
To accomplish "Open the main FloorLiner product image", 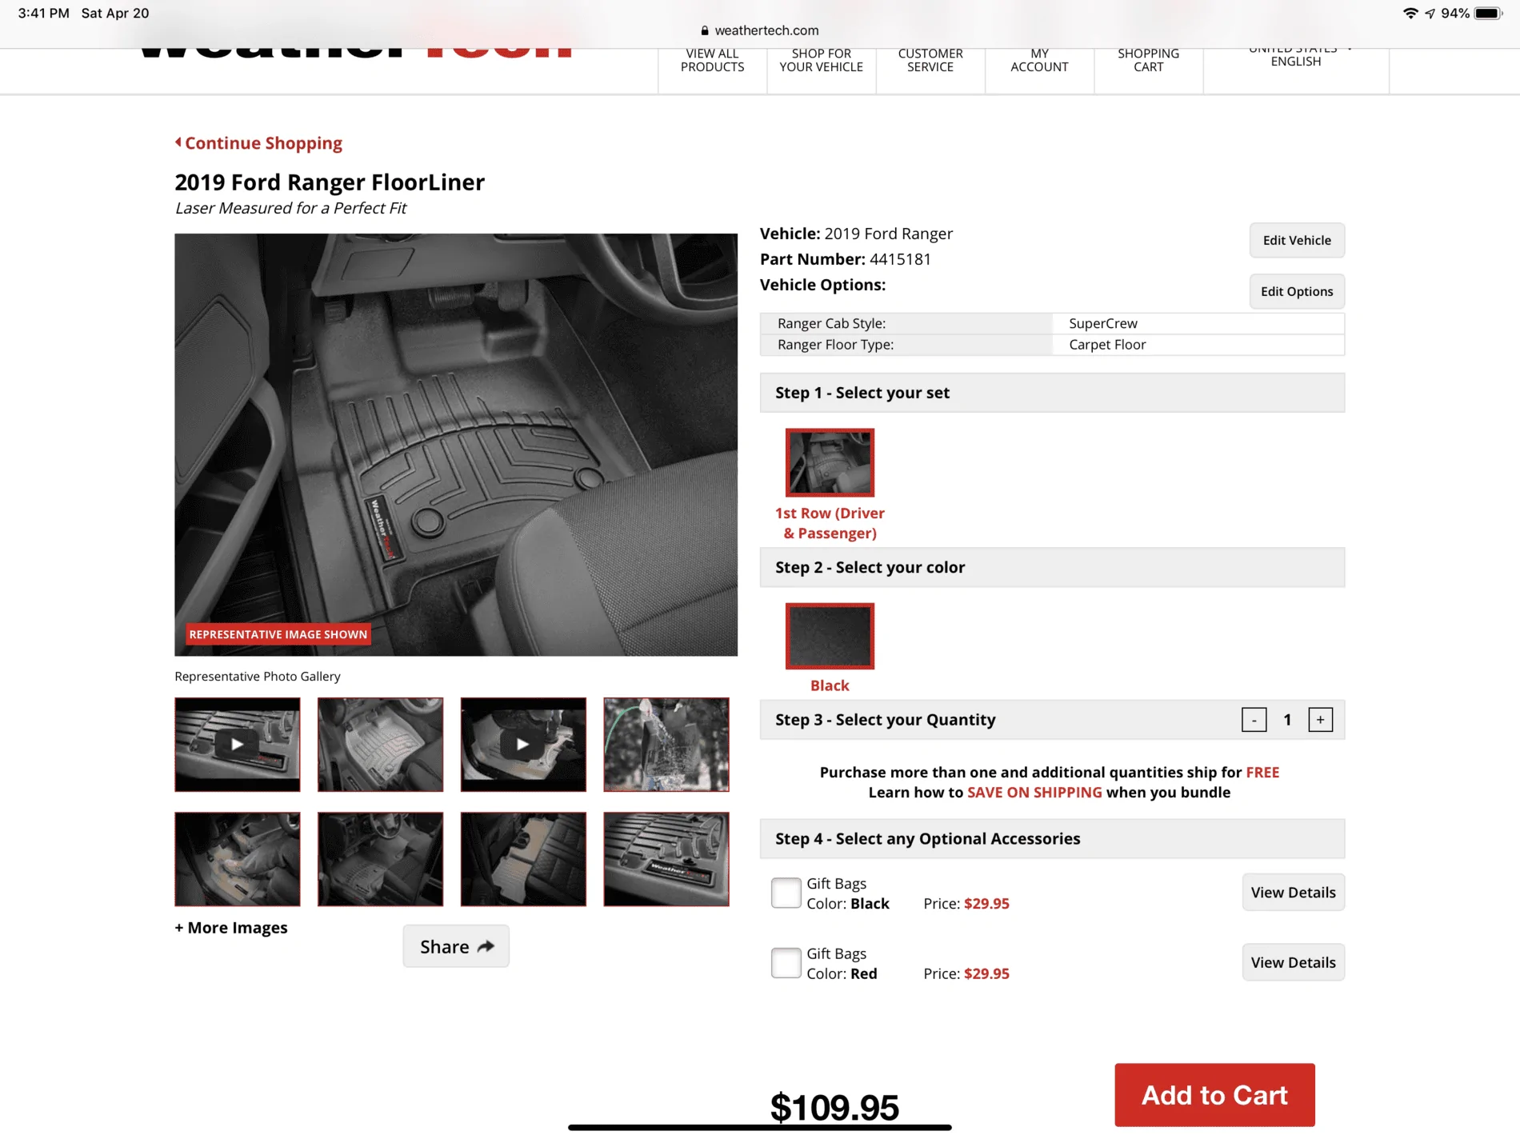I will click(456, 445).
